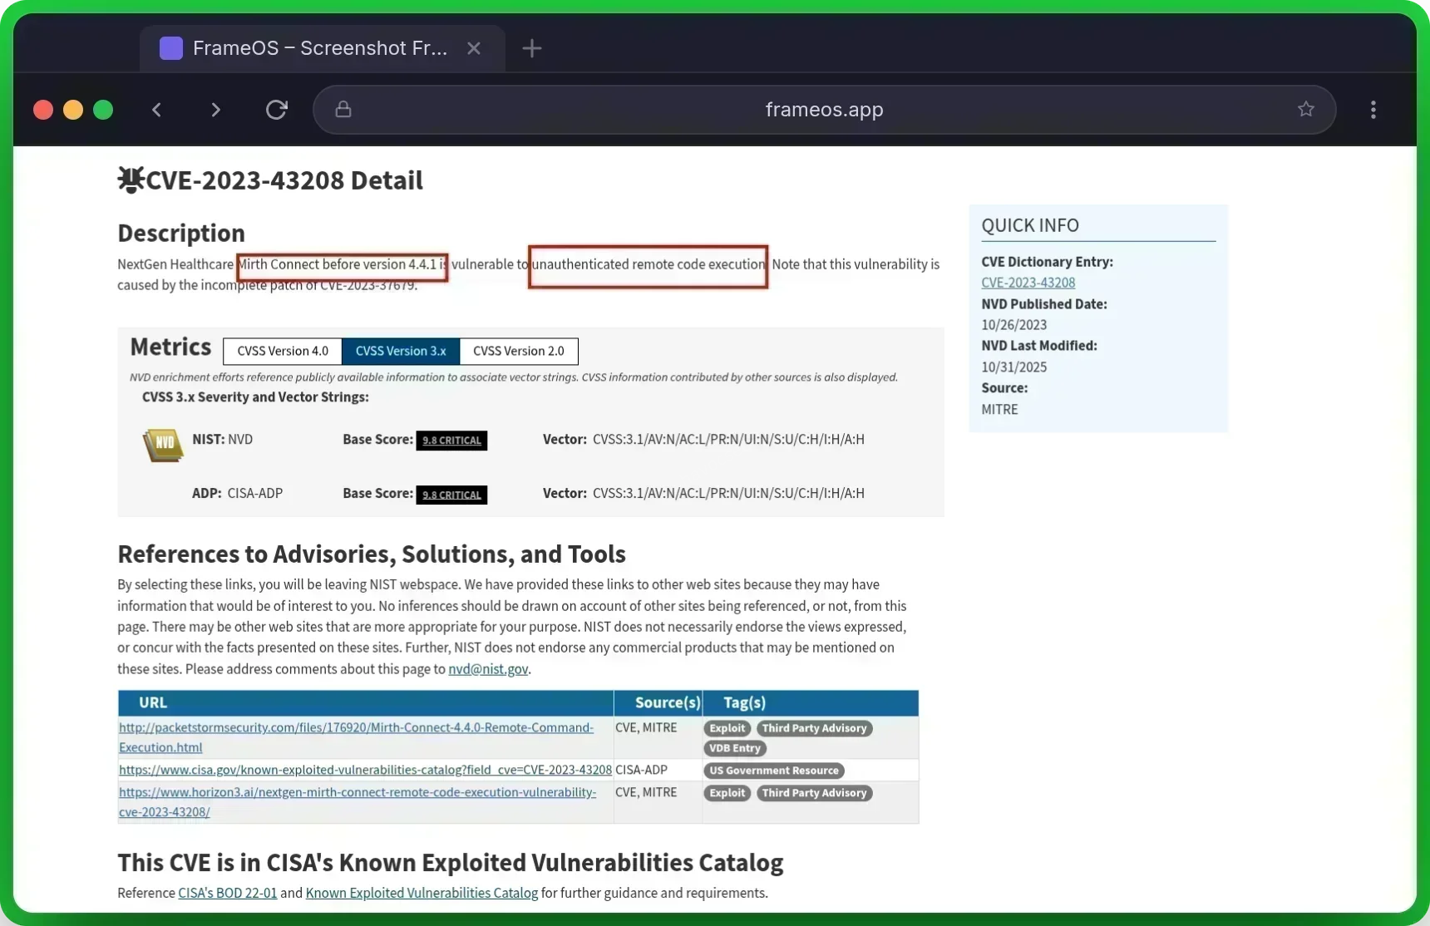Open the CVE-2023-43208 dictionary entry link
The height and width of the screenshot is (926, 1430).
tap(1028, 283)
